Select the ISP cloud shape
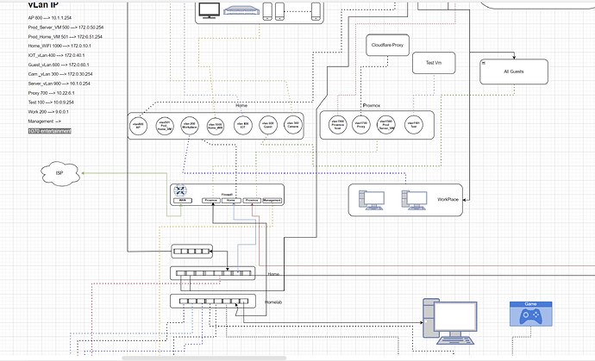The image size is (595, 361). click(60, 173)
